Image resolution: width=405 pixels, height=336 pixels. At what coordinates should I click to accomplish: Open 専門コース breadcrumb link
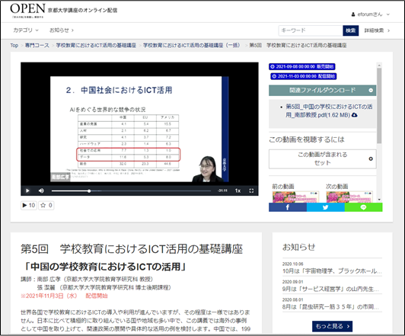(x=37, y=46)
